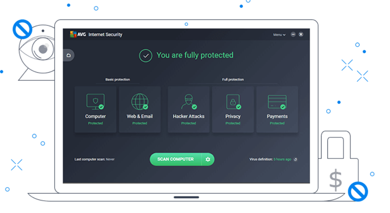Refresh virus definitions with the circular arrow
The image size is (390, 213).
pyautogui.click(x=295, y=159)
